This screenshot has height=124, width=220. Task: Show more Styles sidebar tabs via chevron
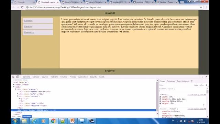pyautogui.click(x=192, y=81)
